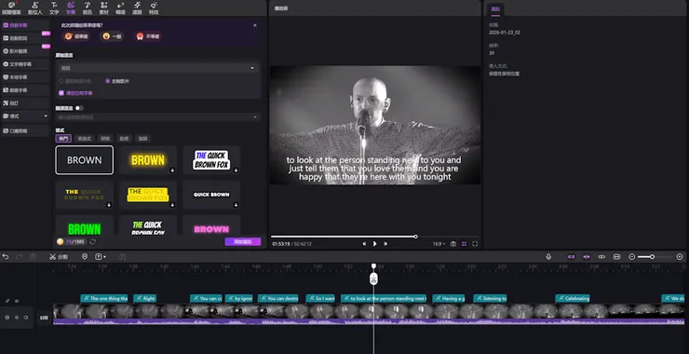The image size is (689, 354).
Task: Select the 'Right' subtitle clip
Action: coord(144,298)
